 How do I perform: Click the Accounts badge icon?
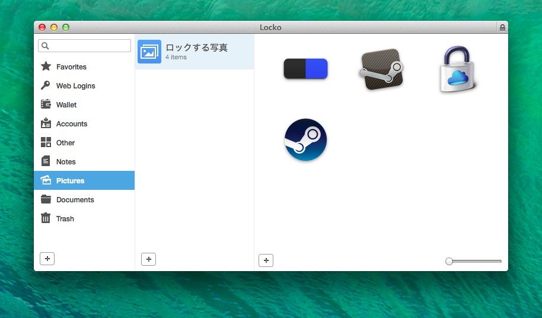(46, 123)
